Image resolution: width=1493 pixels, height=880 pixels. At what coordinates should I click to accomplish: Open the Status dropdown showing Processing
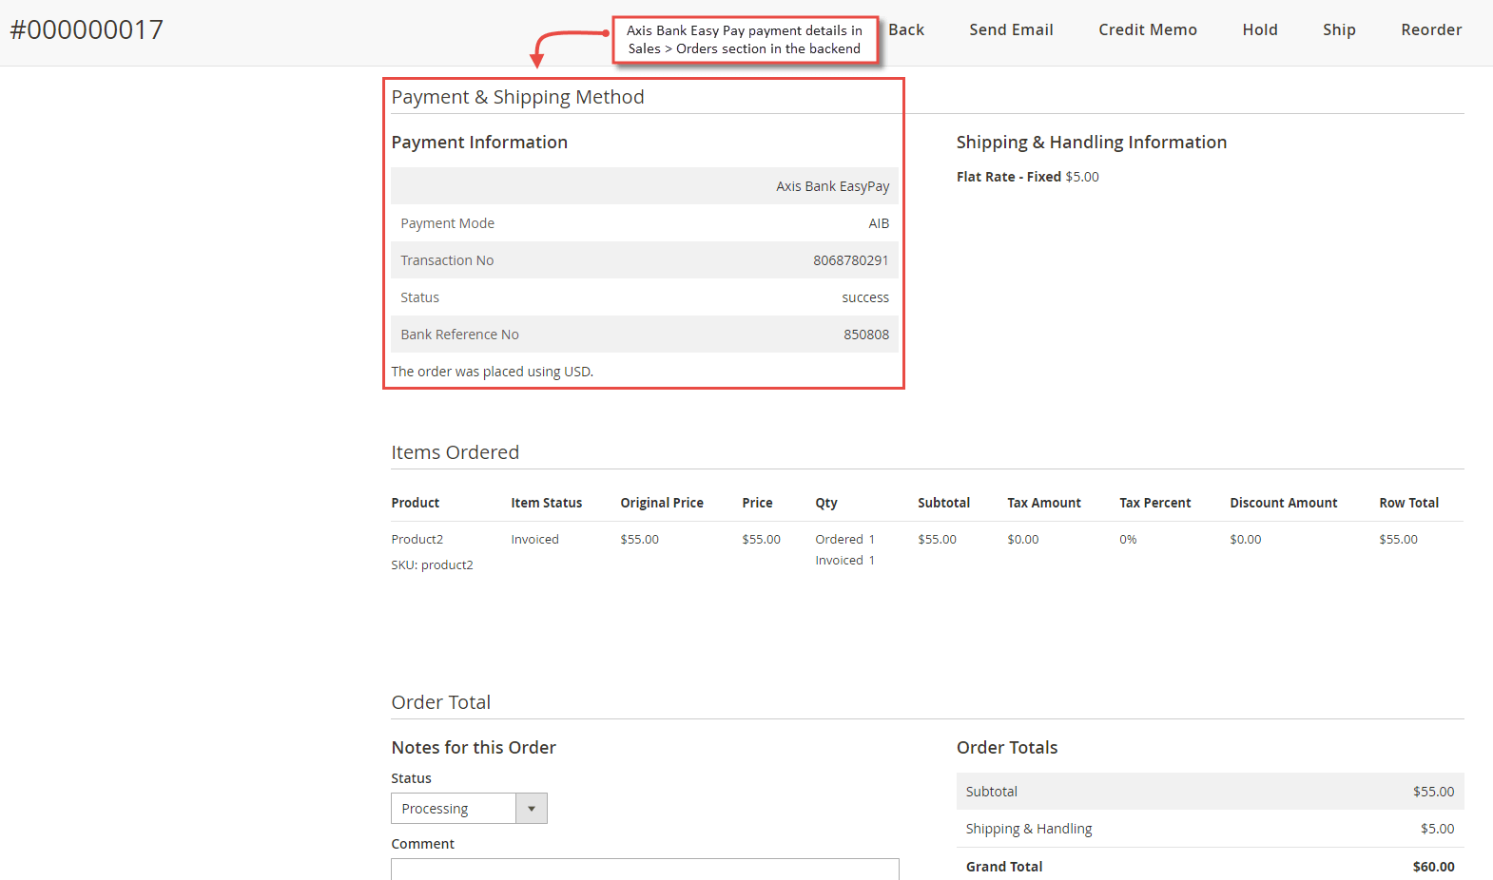click(469, 809)
